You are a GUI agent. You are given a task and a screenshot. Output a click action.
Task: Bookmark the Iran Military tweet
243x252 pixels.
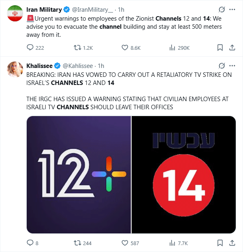220,48
